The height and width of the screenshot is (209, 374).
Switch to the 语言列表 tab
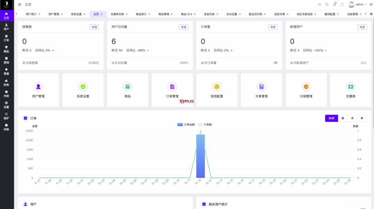209,14
